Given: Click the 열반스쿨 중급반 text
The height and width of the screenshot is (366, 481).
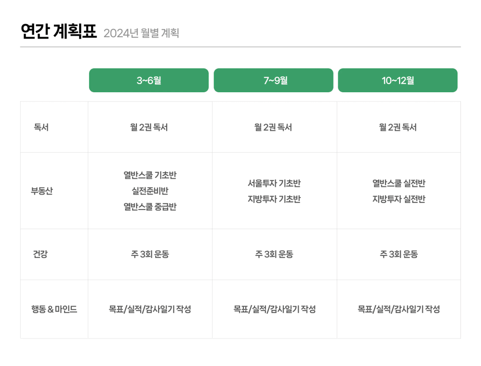Looking at the screenshot, I should [150, 207].
